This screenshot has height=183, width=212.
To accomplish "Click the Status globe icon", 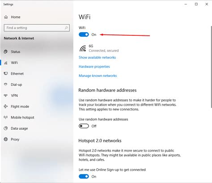I will 6,51.
